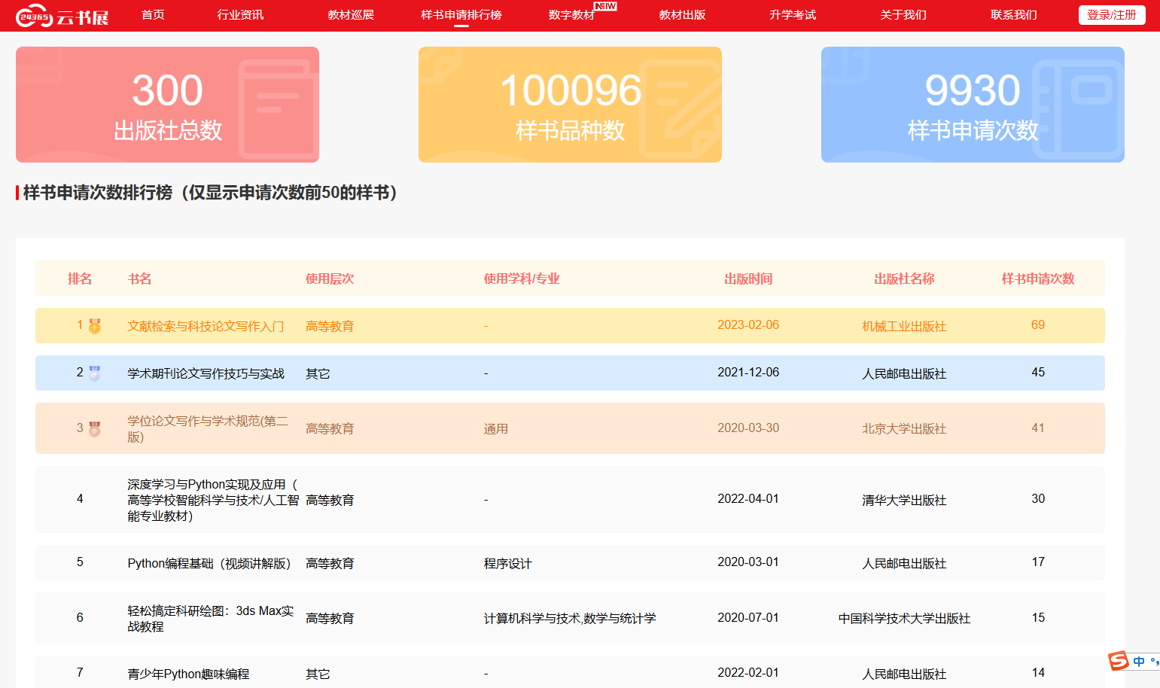This screenshot has height=688, width=1160.
Task: Click the red 出版社总数 300 card
Action: [x=167, y=105]
